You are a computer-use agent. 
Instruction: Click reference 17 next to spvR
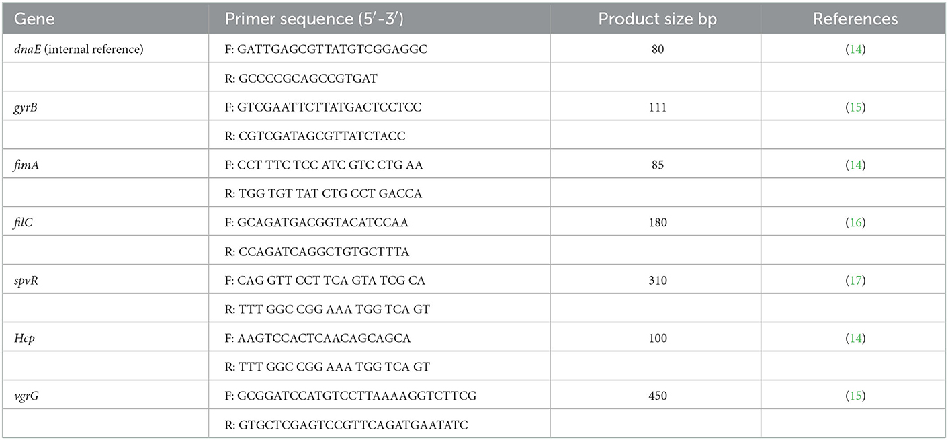(855, 281)
